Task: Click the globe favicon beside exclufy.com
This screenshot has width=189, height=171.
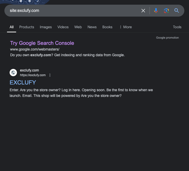Action: [13, 73]
